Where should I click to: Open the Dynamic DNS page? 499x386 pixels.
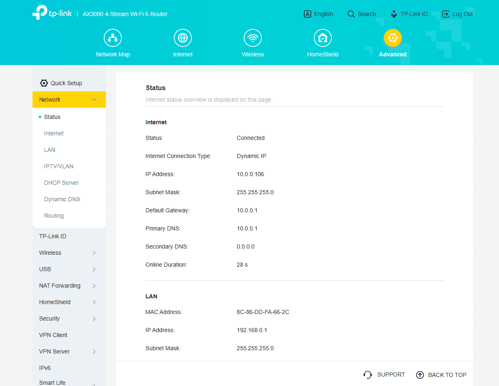pyautogui.click(x=62, y=199)
